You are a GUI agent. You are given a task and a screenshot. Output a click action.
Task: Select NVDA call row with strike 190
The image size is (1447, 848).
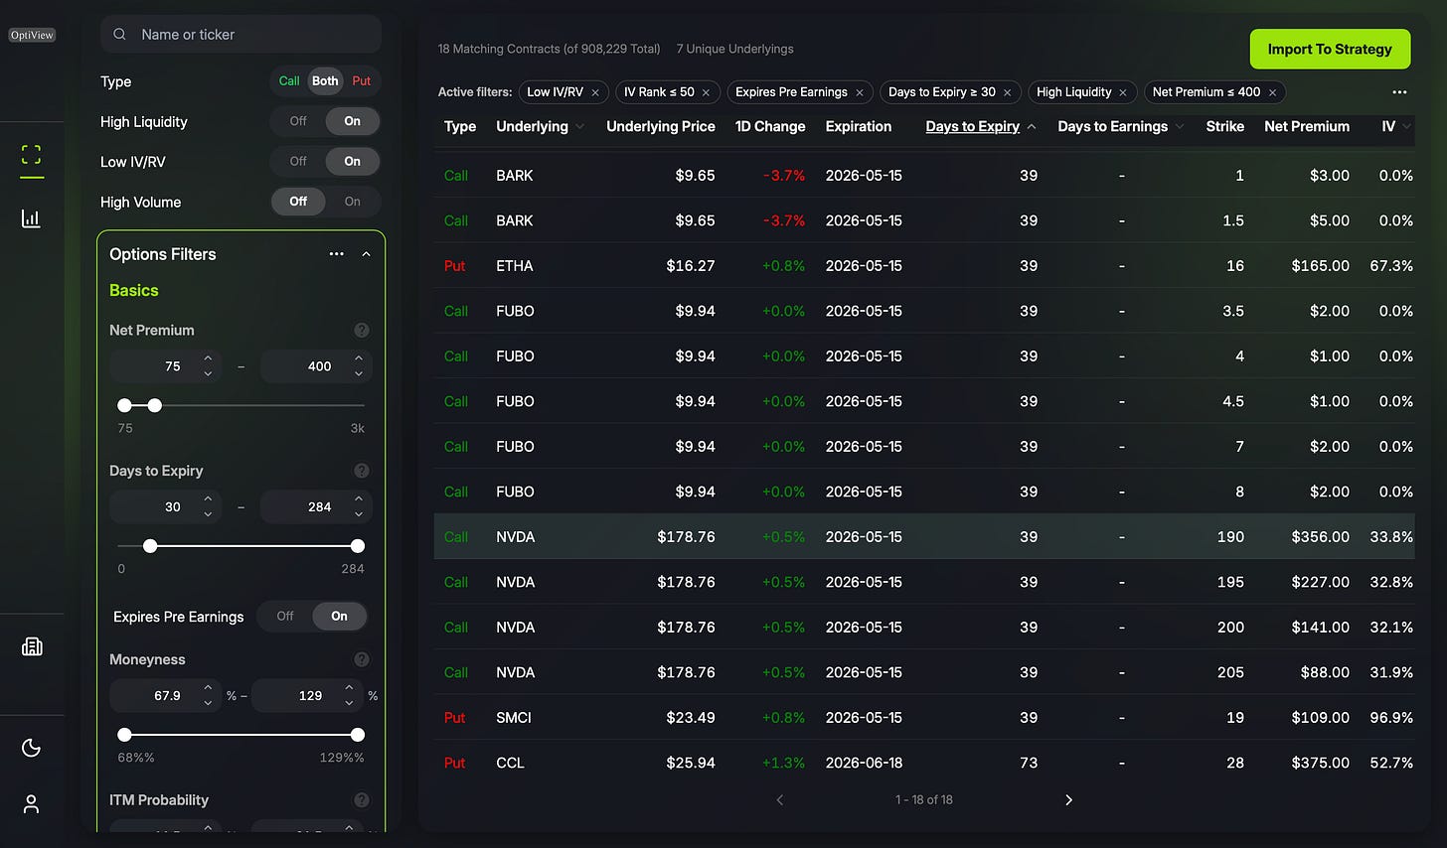[x=924, y=536]
